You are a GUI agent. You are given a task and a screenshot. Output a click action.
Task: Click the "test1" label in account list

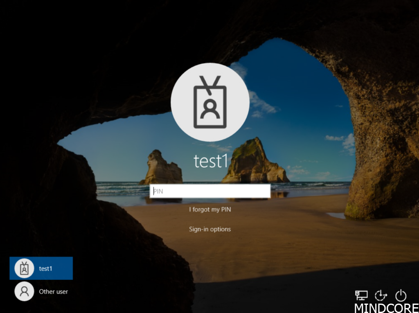coord(46,269)
